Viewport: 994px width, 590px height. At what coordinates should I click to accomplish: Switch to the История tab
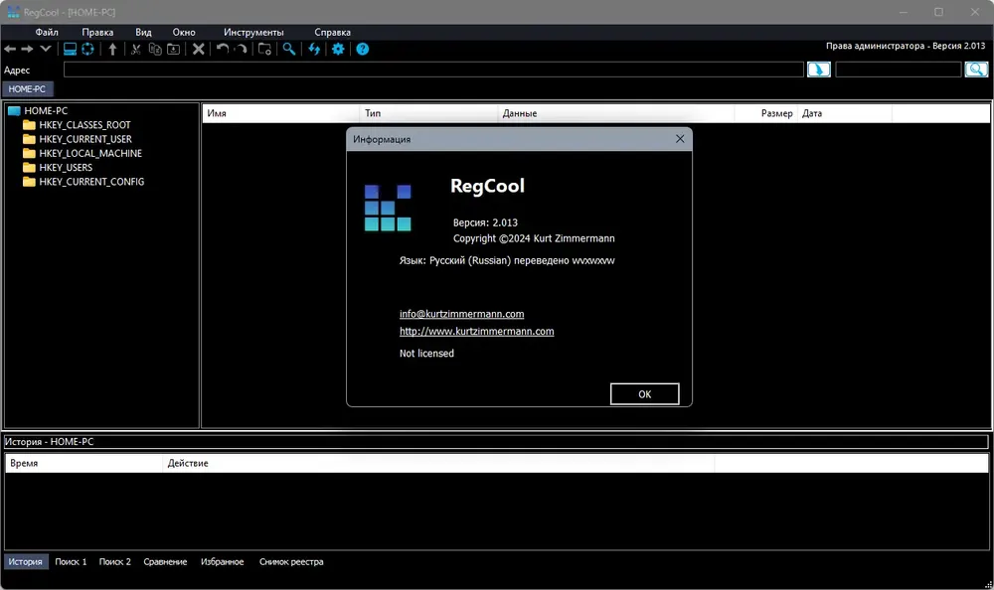[x=26, y=561]
